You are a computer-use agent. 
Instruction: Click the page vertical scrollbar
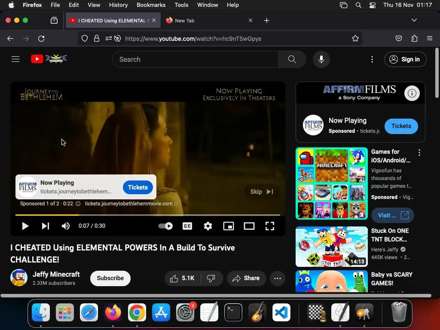(437, 73)
